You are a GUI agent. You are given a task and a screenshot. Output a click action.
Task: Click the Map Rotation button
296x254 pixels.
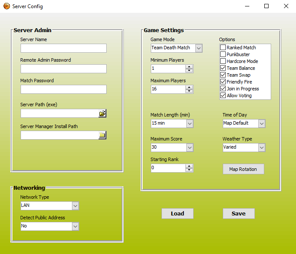point(243,169)
